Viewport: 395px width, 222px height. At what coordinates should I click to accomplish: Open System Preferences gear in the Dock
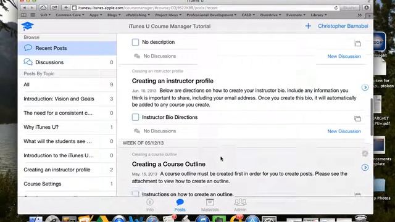(269, 219)
